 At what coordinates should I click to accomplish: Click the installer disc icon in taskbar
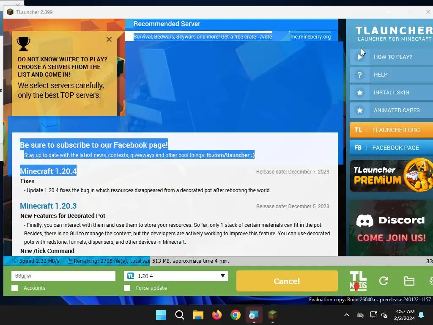pos(254,315)
